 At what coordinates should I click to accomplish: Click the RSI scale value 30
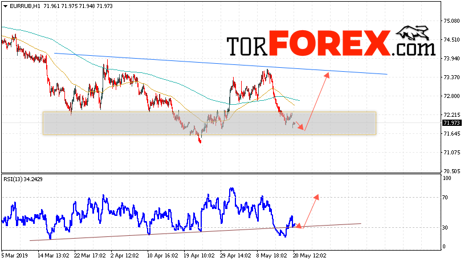pos(445,228)
